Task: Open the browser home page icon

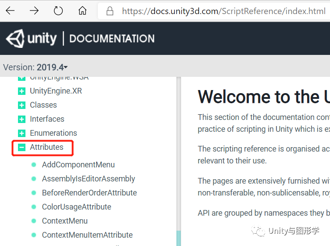Action: tap(82, 10)
